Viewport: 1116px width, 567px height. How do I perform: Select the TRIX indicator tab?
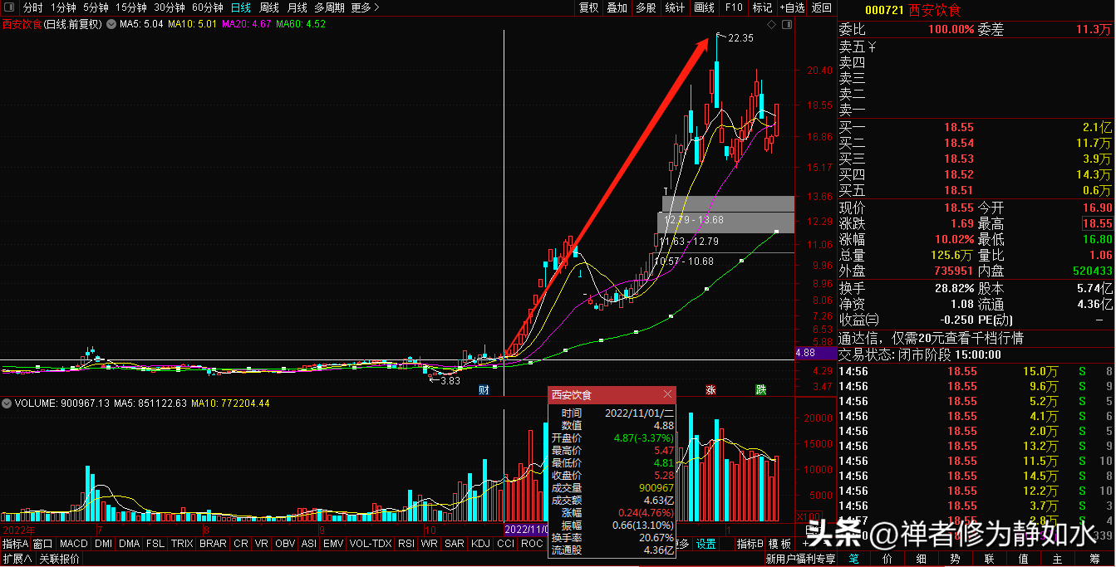(182, 544)
